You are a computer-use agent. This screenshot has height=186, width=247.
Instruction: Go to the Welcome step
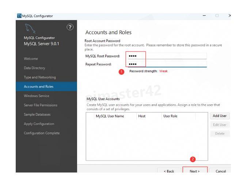click(31, 59)
